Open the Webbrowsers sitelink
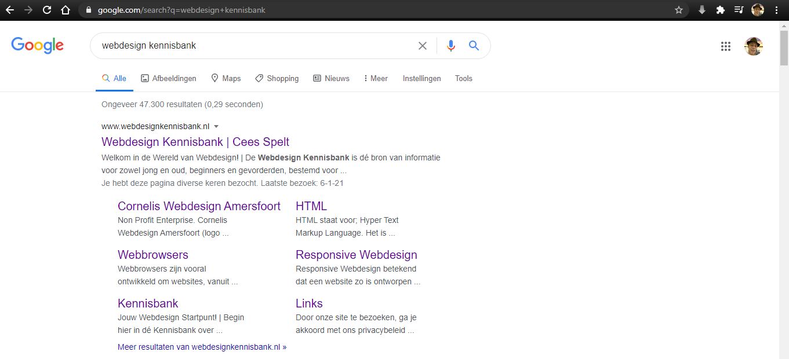The image size is (789, 359). coord(153,255)
